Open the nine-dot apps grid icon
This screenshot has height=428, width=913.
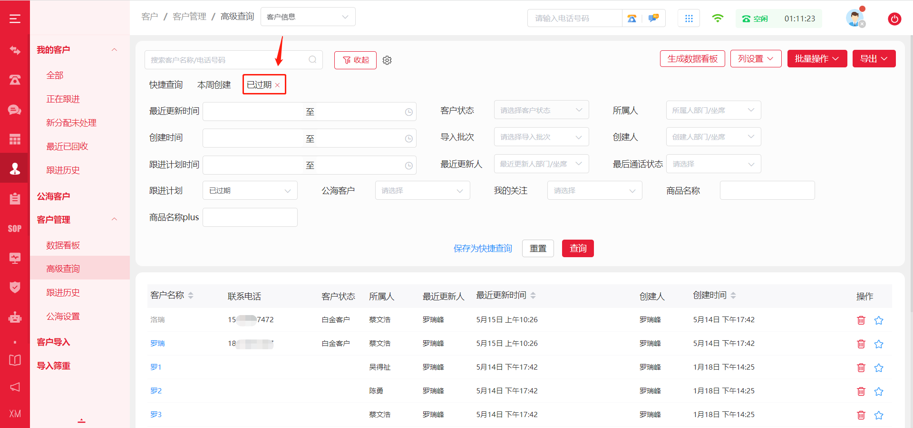coord(689,19)
